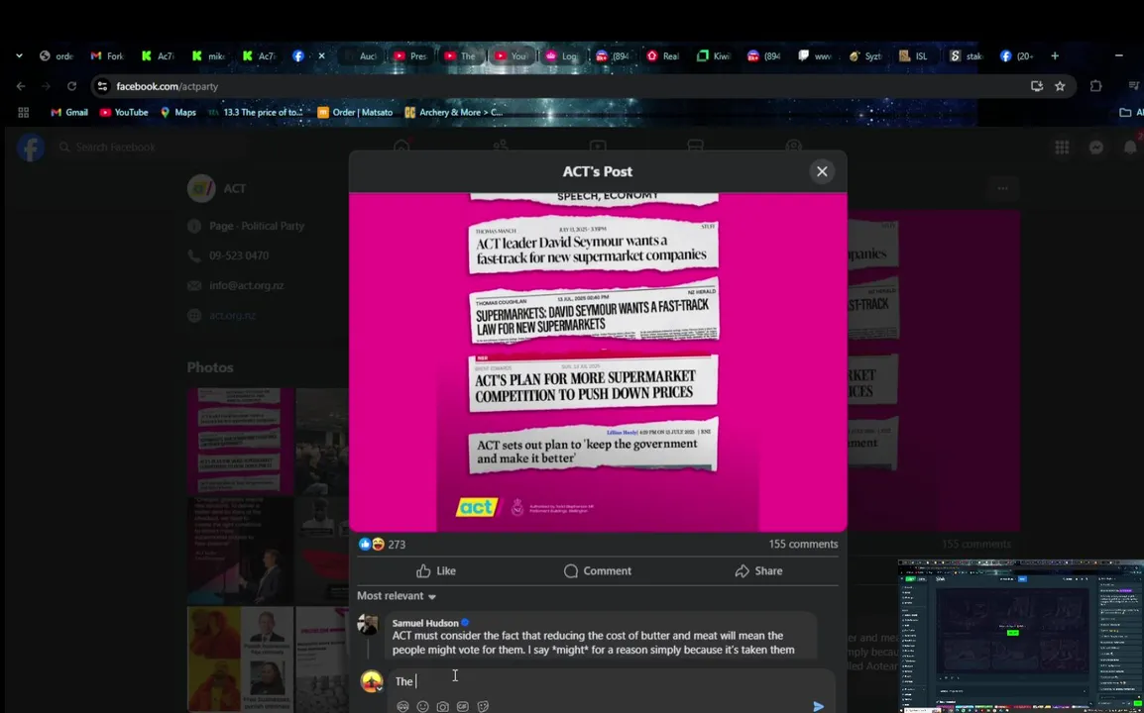Open the All Bookmarks folder
Image resolution: width=1144 pixels, height=713 pixels.
[x=1131, y=112]
